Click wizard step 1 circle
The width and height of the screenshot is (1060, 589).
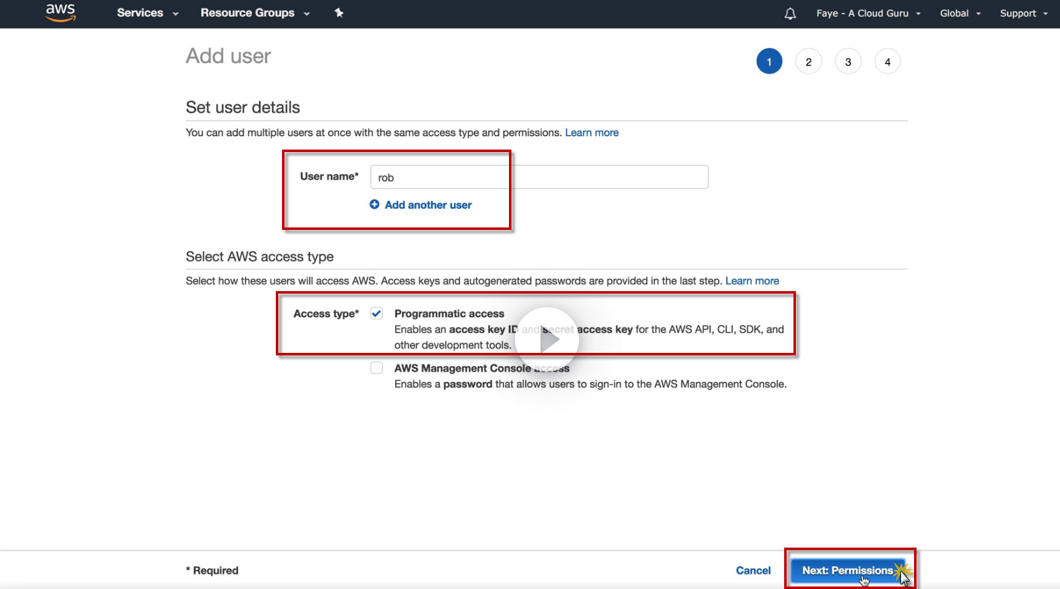[x=769, y=62]
